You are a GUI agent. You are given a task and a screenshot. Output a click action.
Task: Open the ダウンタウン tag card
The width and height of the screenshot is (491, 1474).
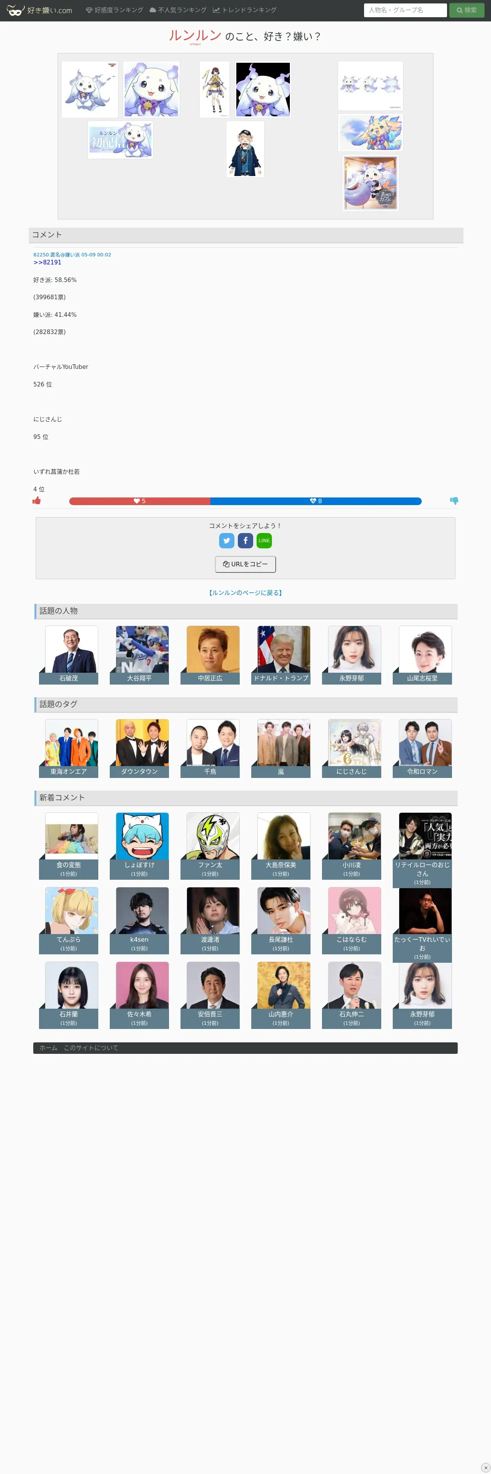click(x=140, y=748)
